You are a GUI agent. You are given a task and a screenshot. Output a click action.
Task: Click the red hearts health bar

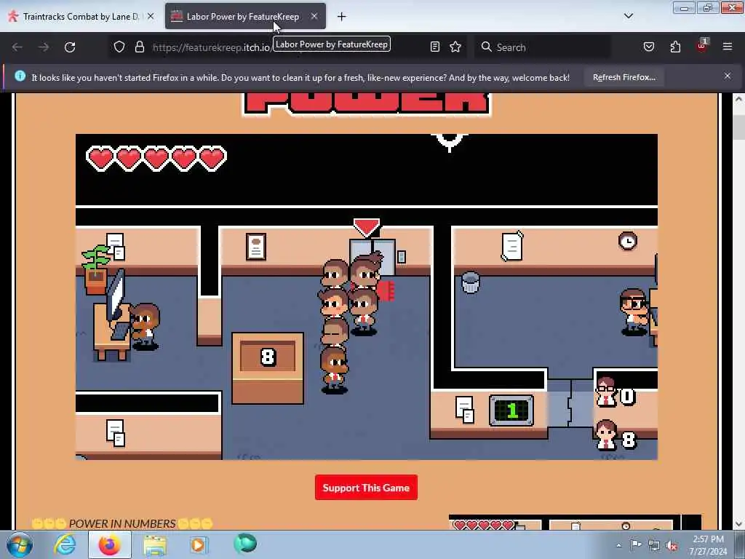coord(156,158)
